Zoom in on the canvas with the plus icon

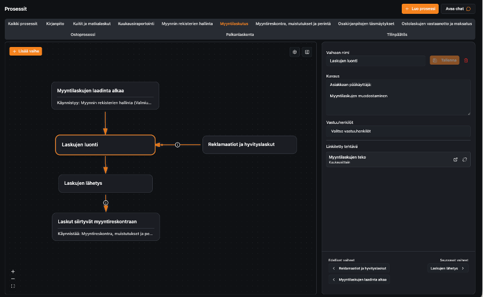coord(13,271)
